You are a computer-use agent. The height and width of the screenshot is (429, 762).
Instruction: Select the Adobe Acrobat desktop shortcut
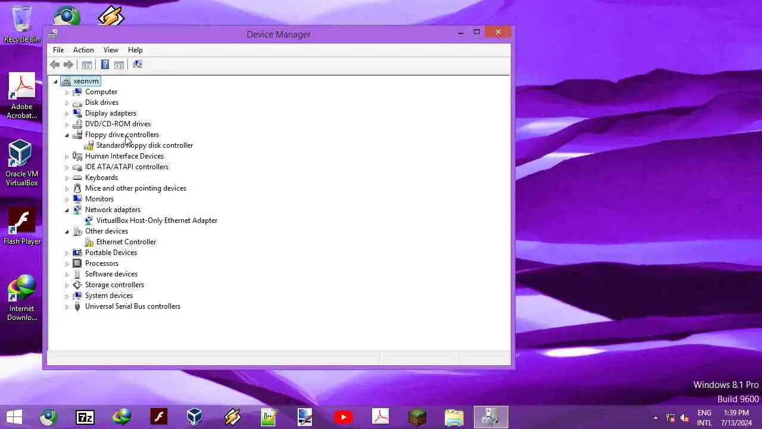(x=22, y=96)
